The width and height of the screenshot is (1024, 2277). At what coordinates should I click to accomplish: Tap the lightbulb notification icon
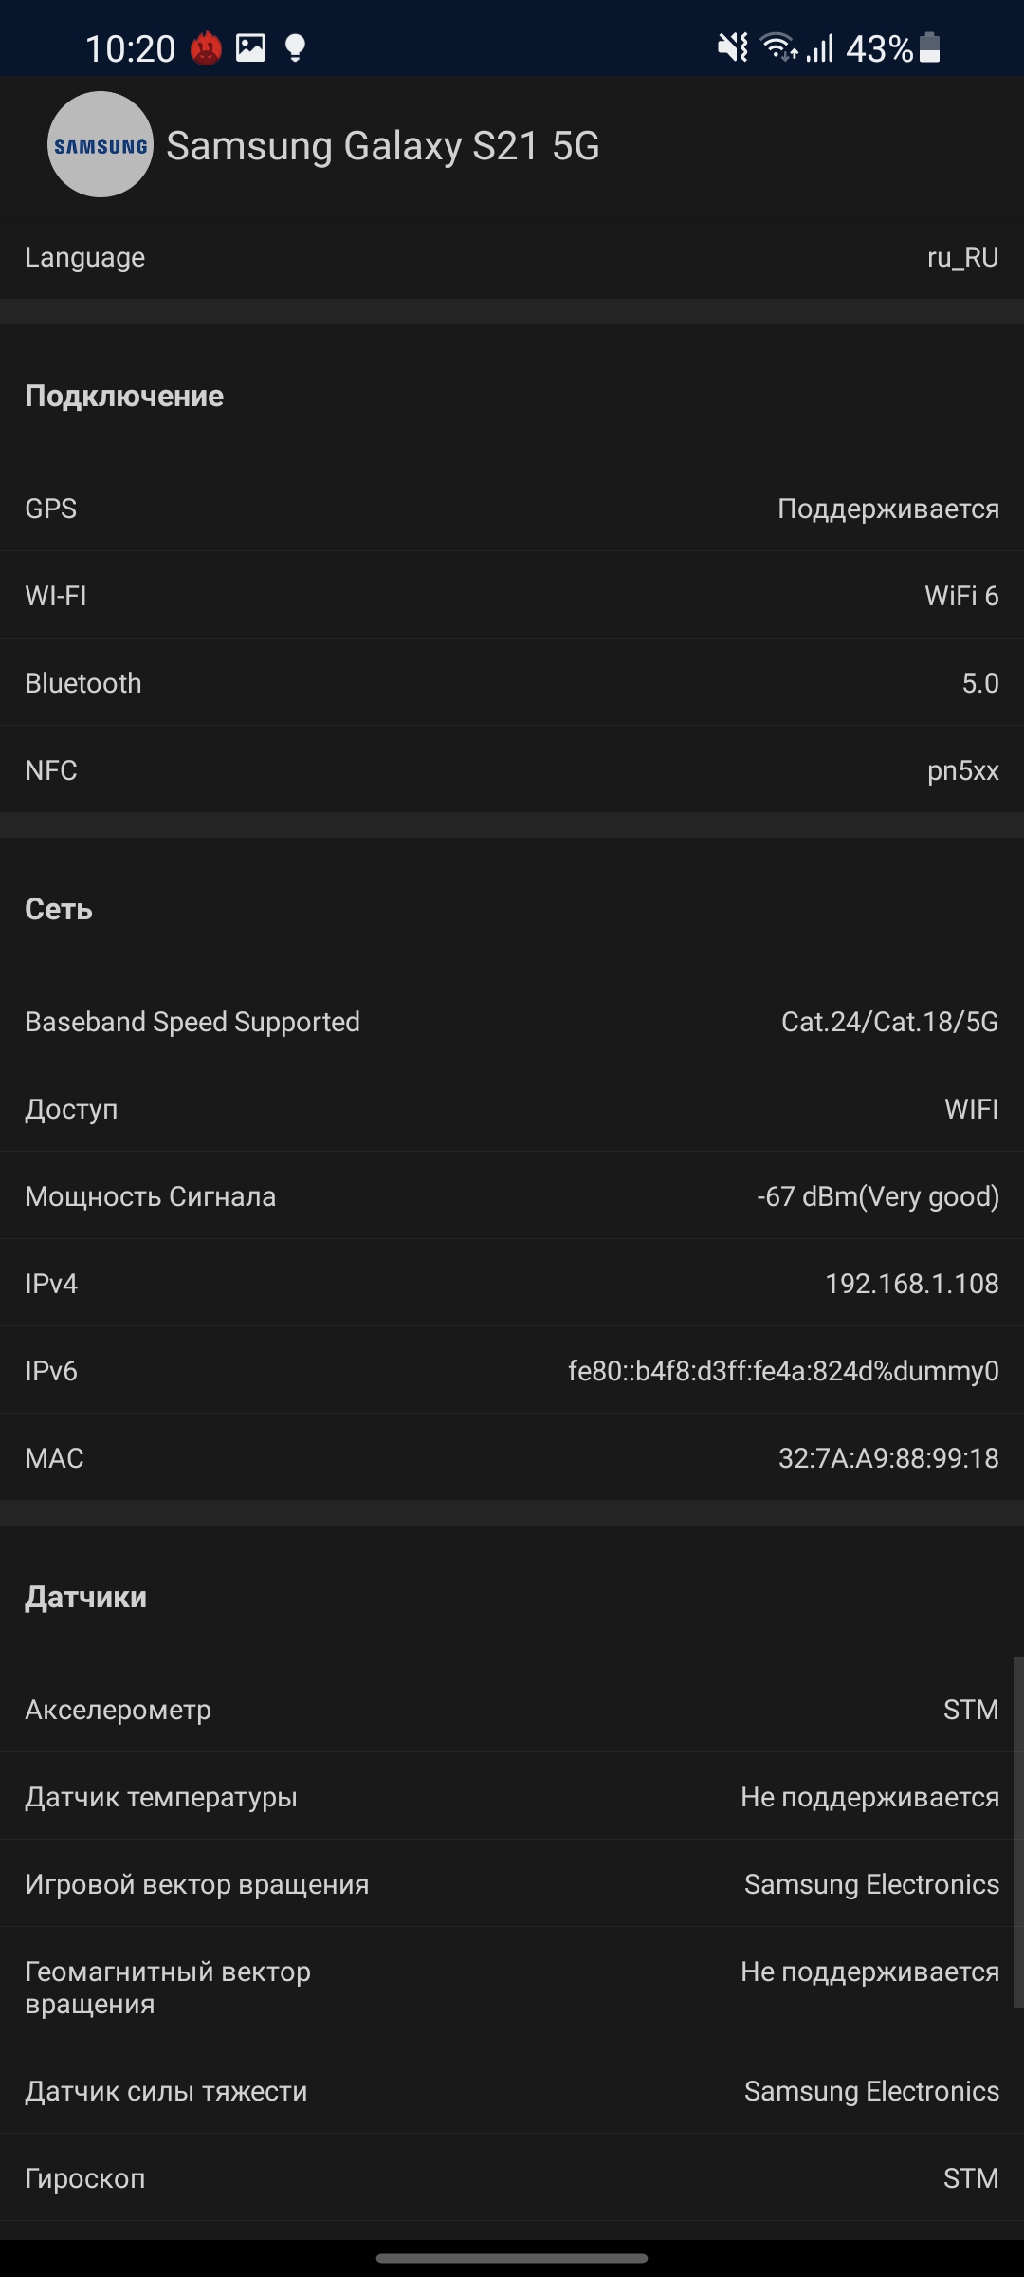[x=295, y=47]
